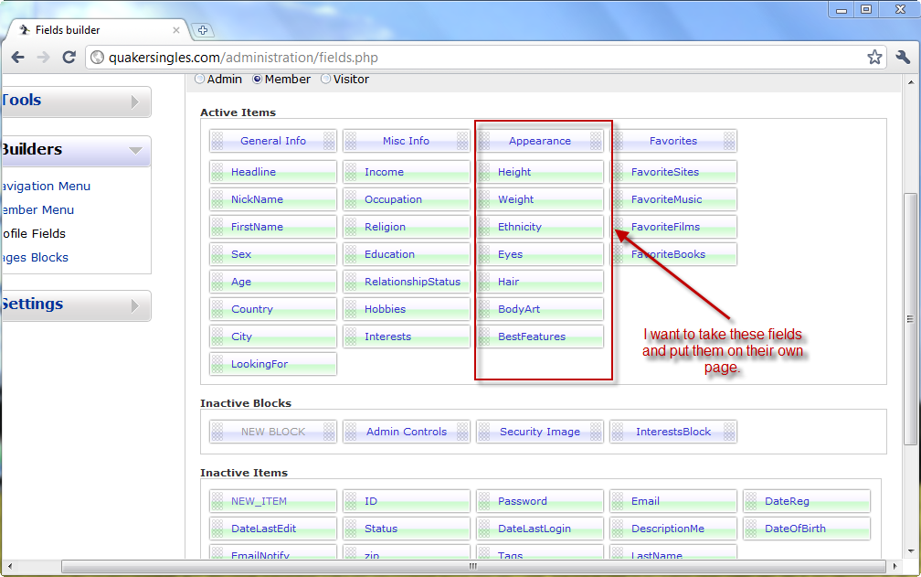Close the Fields builder tab
Image resolution: width=921 pixels, height=577 pixels.
tap(176, 30)
